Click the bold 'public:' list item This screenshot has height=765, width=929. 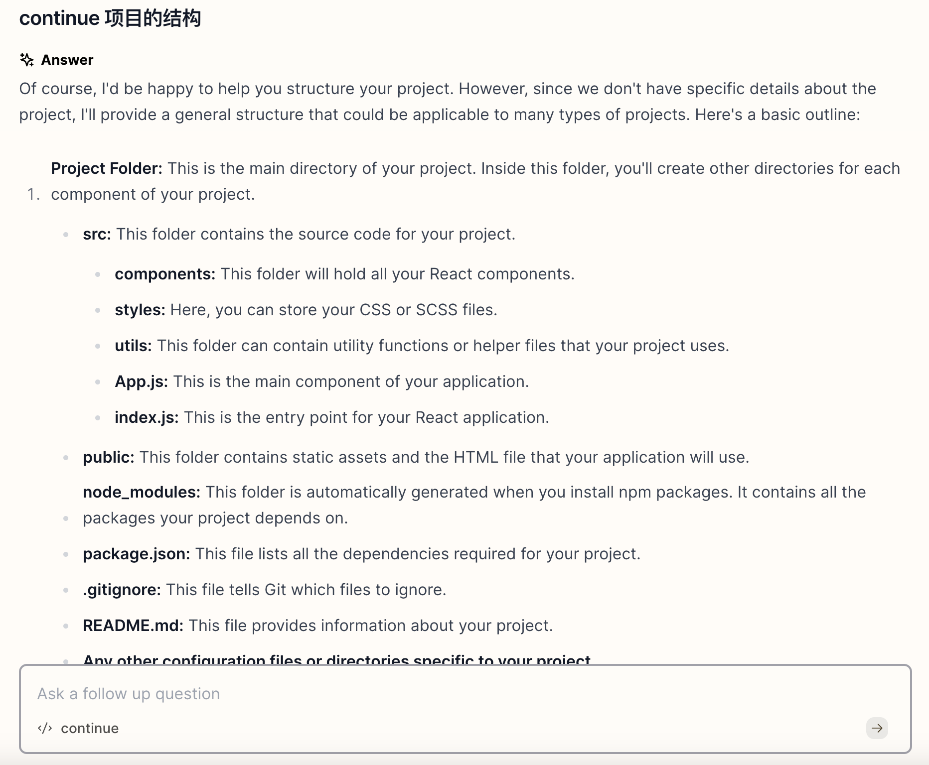point(109,457)
